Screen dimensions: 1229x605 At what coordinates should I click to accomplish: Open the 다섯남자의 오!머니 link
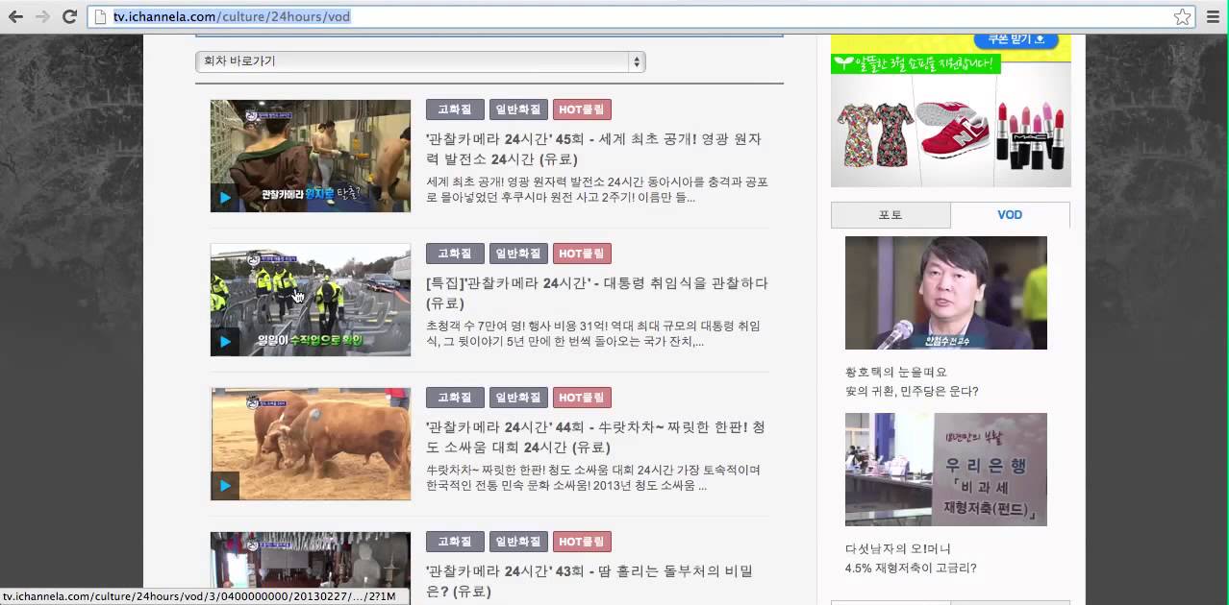(898, 548)
